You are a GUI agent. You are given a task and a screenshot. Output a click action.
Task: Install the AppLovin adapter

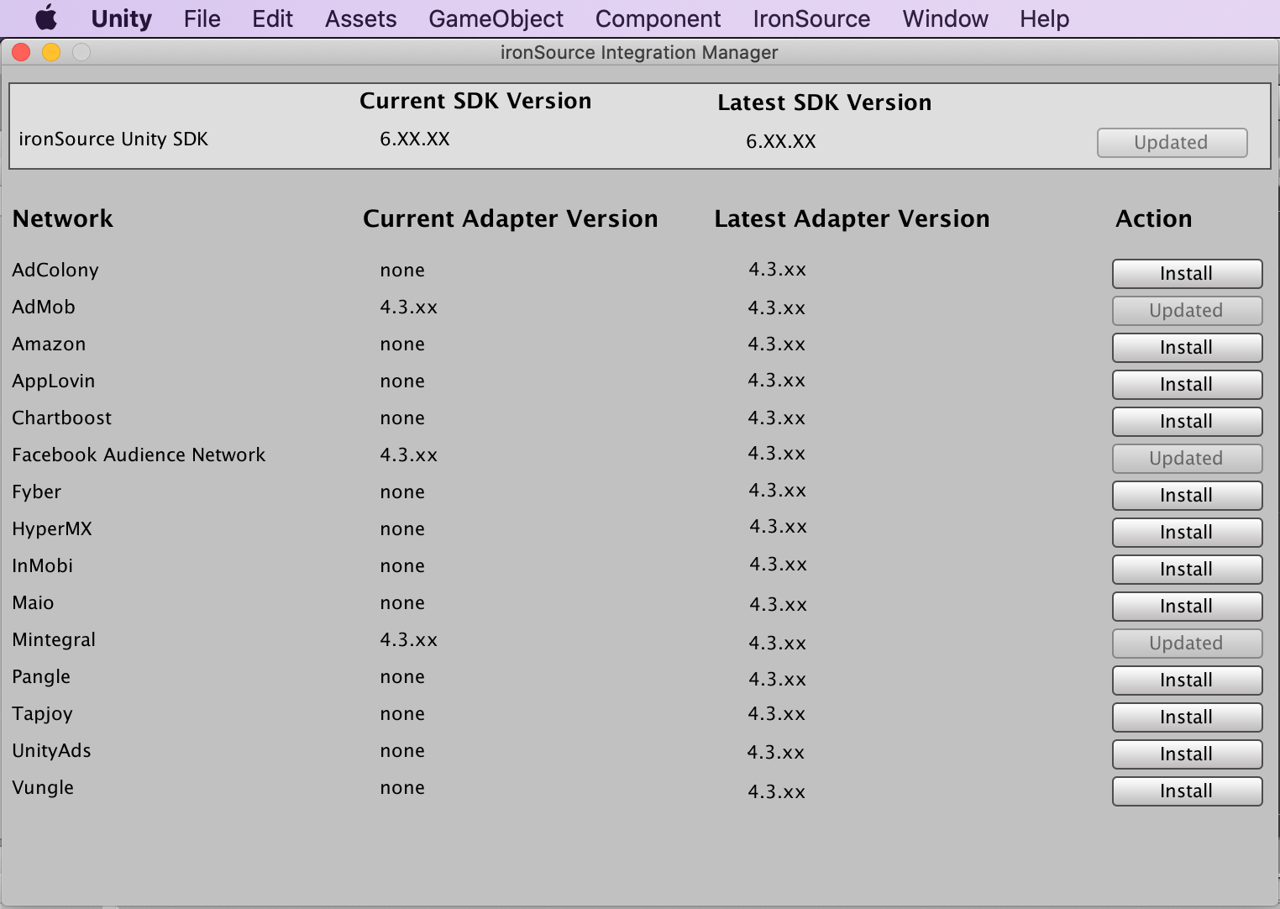pos(1187,385)
